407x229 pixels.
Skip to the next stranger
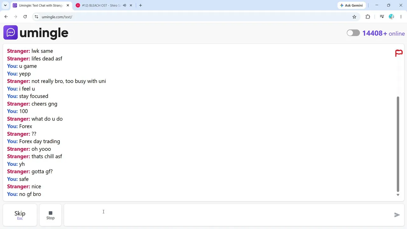coord(20,215)
